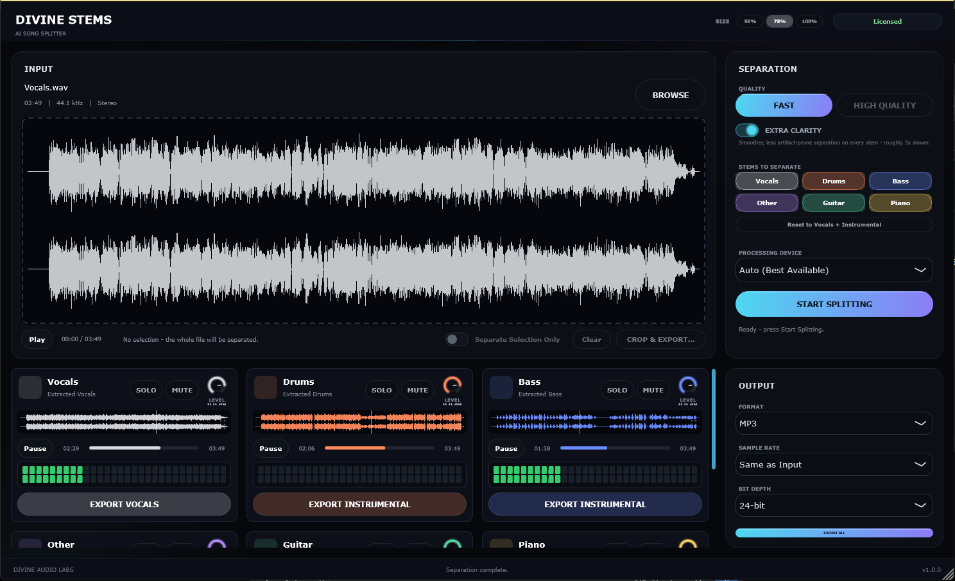The height and width of the screenshot is (581, 955).
Task: Solo the Bass stem
Action: point(617,390)
